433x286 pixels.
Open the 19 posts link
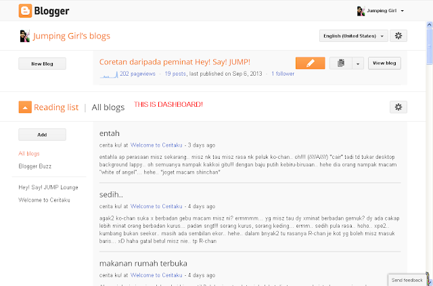coord(175,74)
